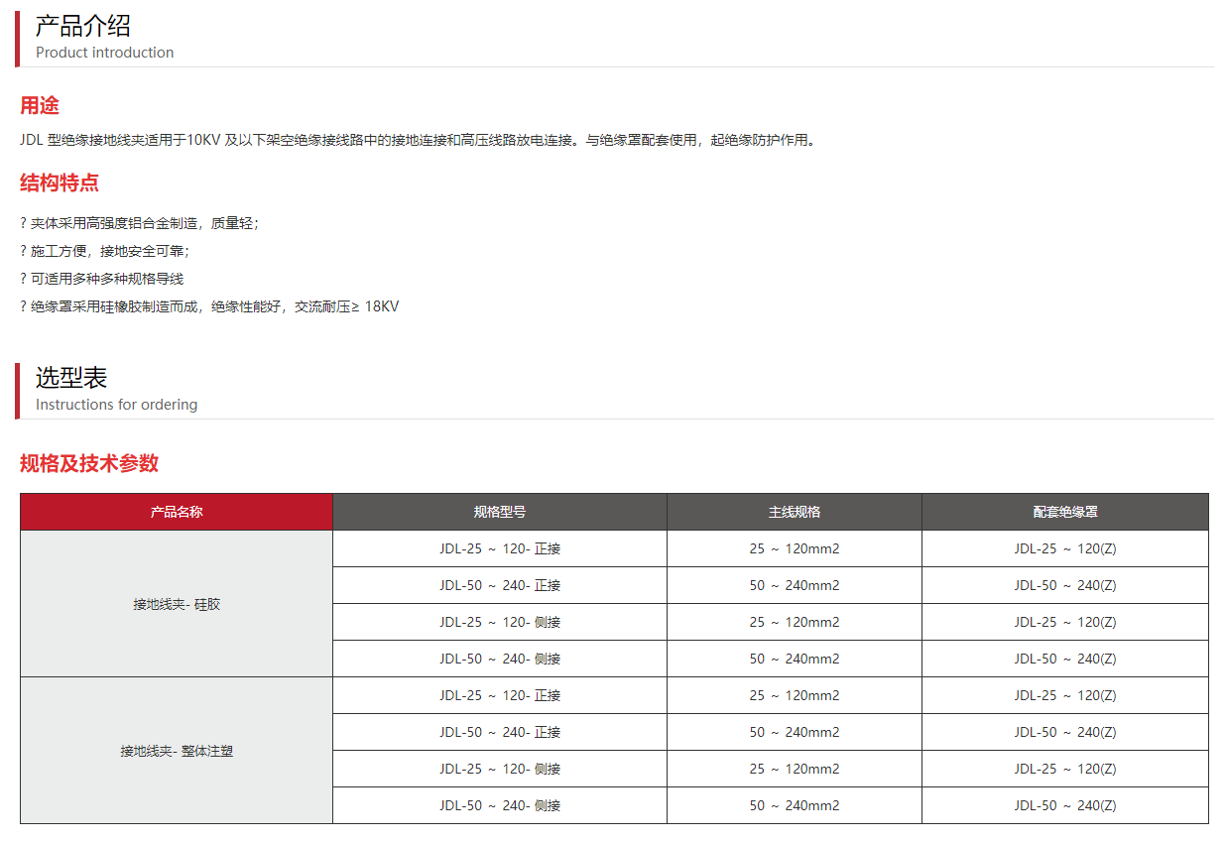The width and height of the screenshot is (1227, 843).
Task: Click the bullet about 高强度铝合金制造
Action: (x=139, y=223)
